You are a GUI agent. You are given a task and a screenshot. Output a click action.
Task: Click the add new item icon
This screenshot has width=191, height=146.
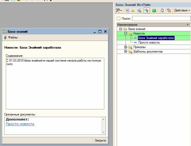(127, 10)
